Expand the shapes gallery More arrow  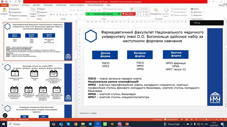pos(149,15)
